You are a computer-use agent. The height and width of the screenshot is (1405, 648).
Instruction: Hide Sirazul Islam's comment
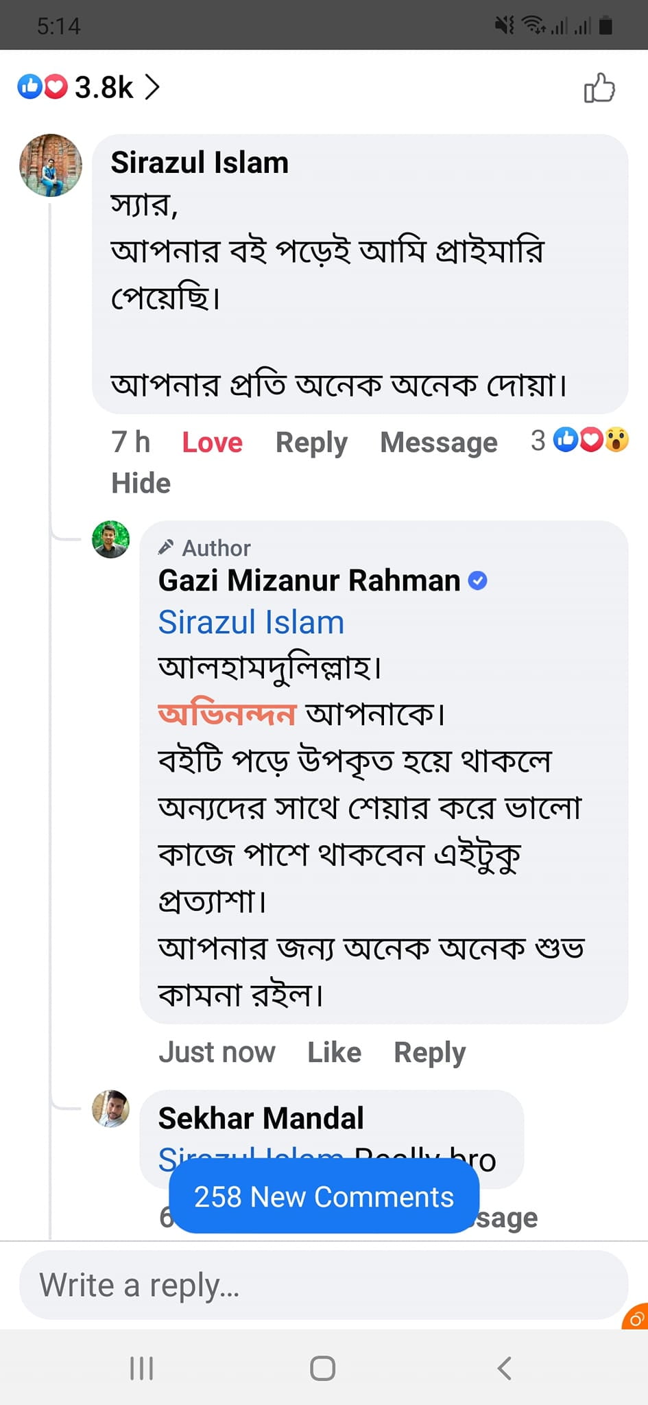141,483
